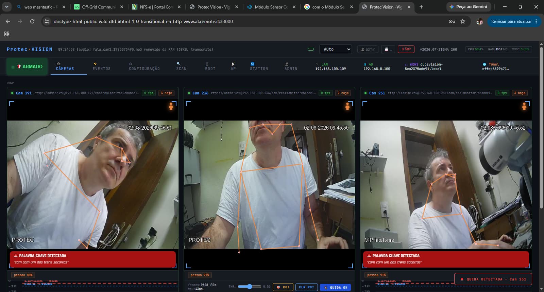This screenshot has height=292, width=544.
Task: Go to the SCAN tab
Action: click(x=181, y=67)
